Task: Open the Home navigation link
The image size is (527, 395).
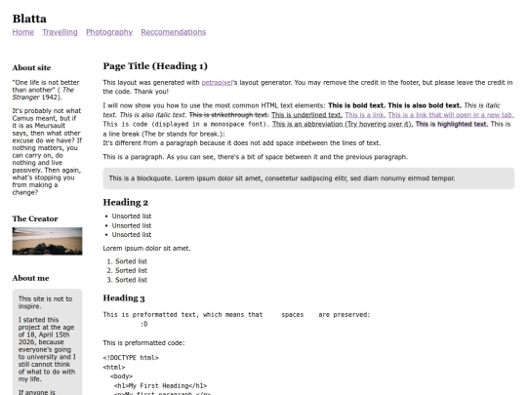Action: coord(23,32)
